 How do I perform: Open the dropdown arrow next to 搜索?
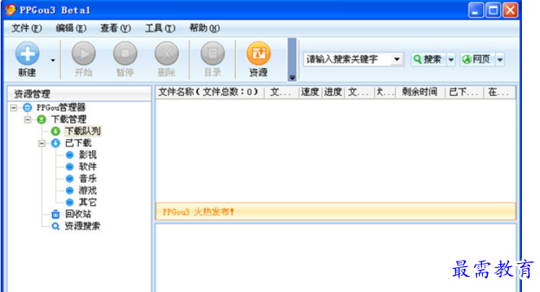coord(451,60)
